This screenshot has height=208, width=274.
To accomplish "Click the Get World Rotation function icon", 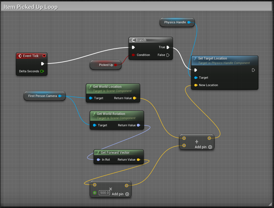I will (94, 114).
